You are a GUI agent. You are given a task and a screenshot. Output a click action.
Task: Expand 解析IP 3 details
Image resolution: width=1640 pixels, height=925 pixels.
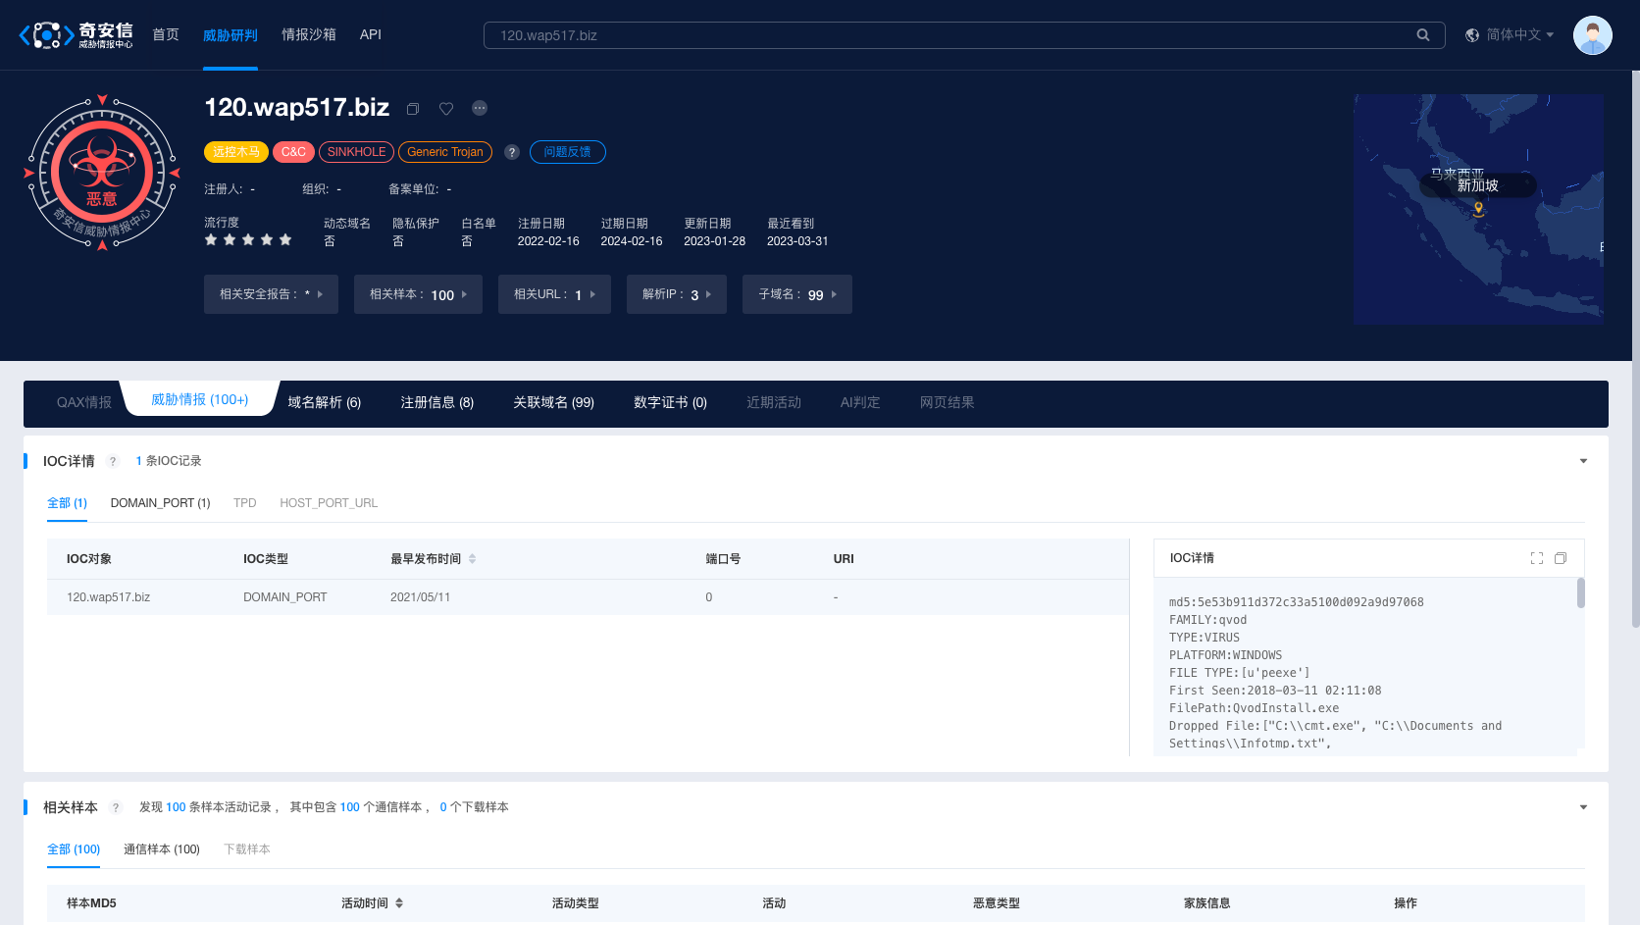677,294
